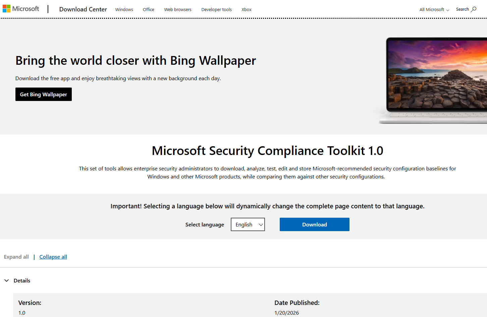Click the four-square Microsoft colors icon
This screenshot has height=317, width=487.
(6, 8)
